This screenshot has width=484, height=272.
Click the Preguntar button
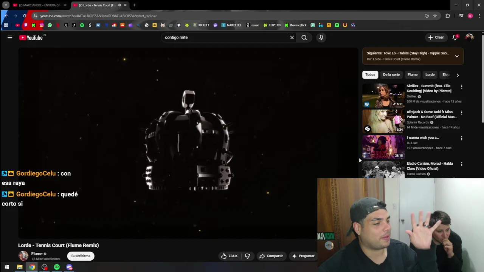tap(303, 256)
